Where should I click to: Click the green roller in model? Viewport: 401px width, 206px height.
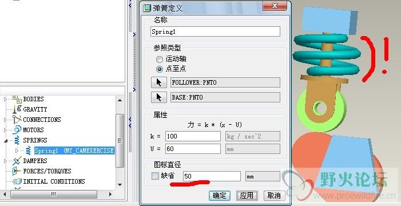pyautogui.click(x=321, y=109)
